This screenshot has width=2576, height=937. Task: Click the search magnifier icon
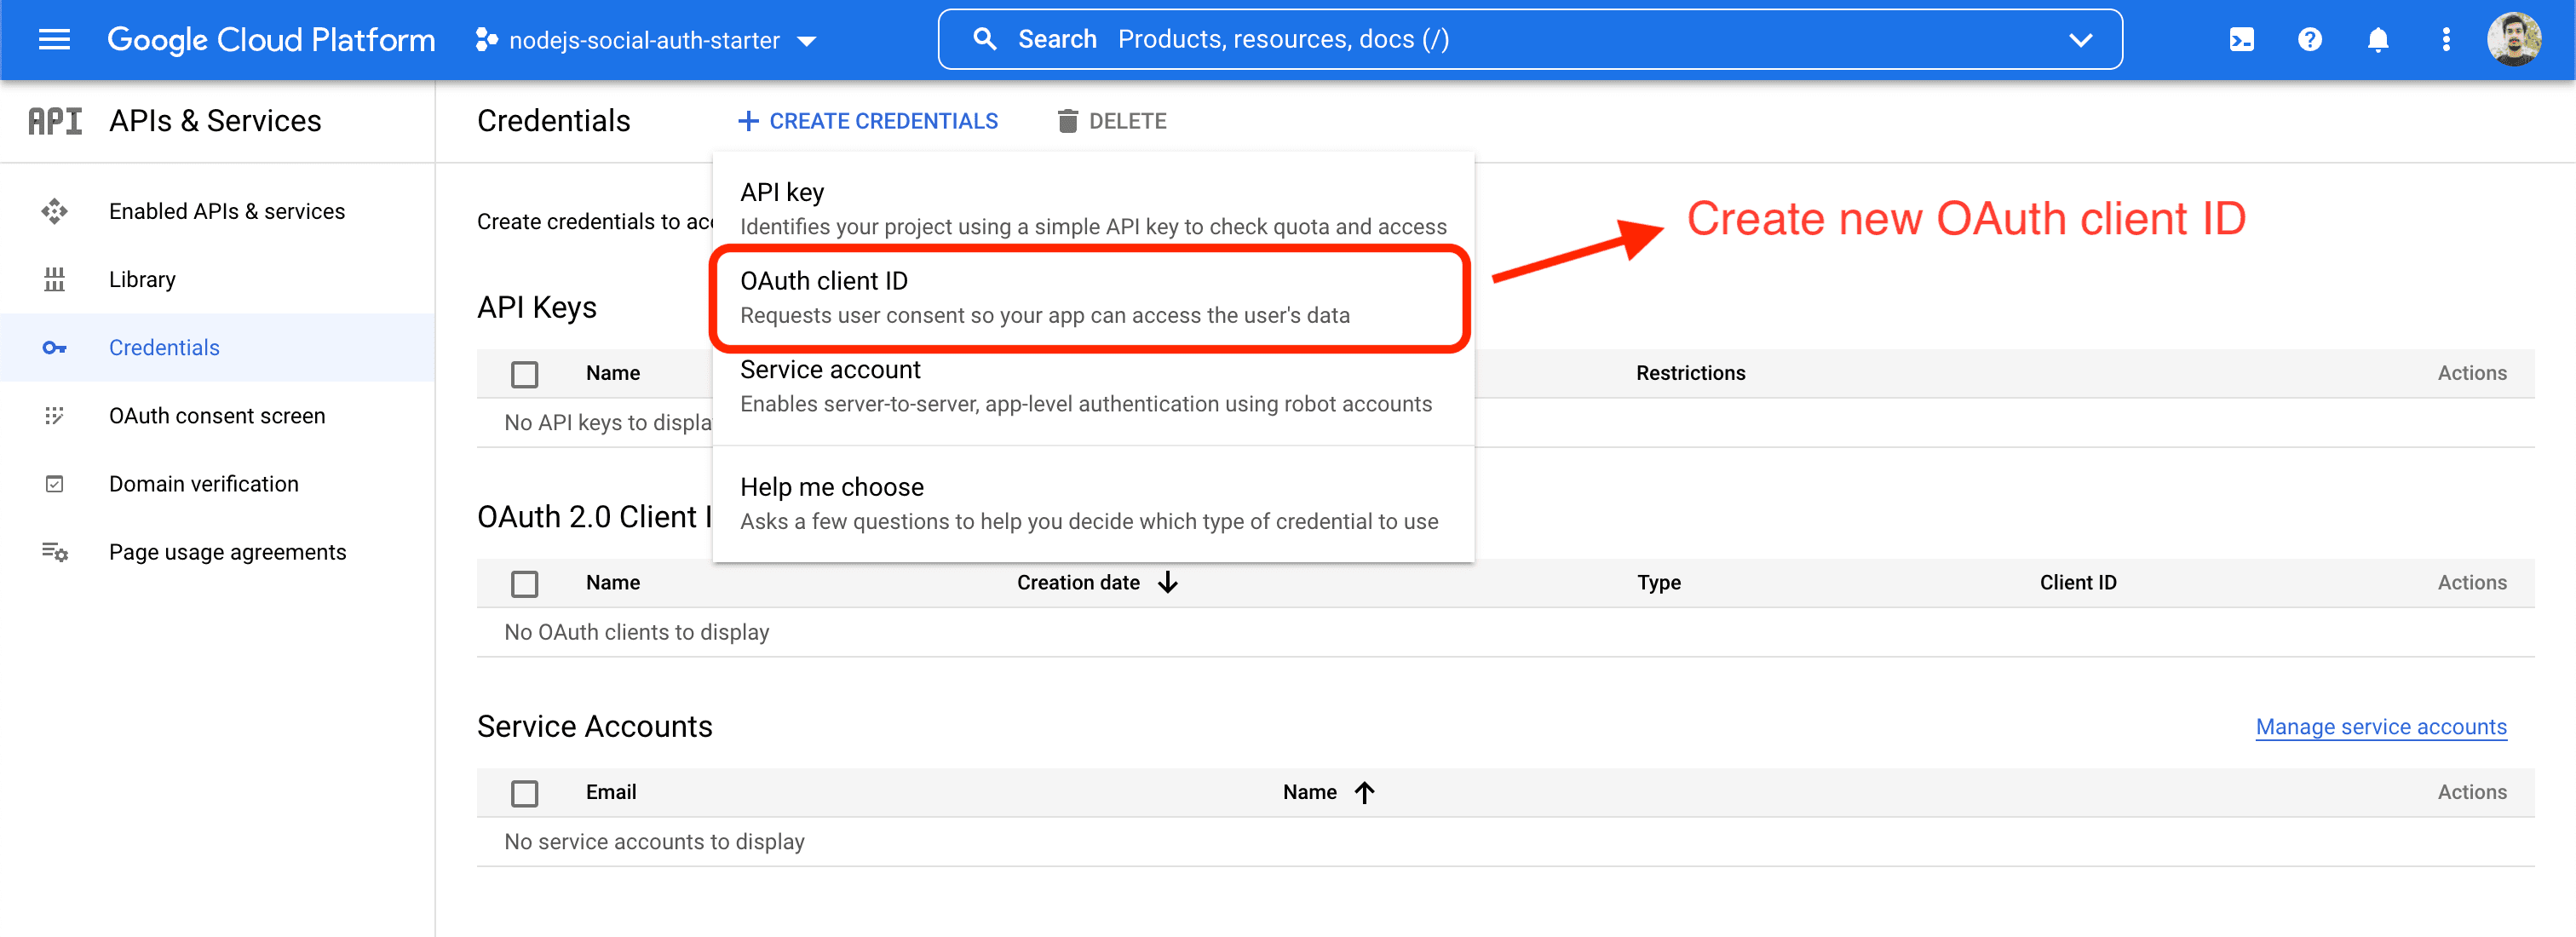984,39
